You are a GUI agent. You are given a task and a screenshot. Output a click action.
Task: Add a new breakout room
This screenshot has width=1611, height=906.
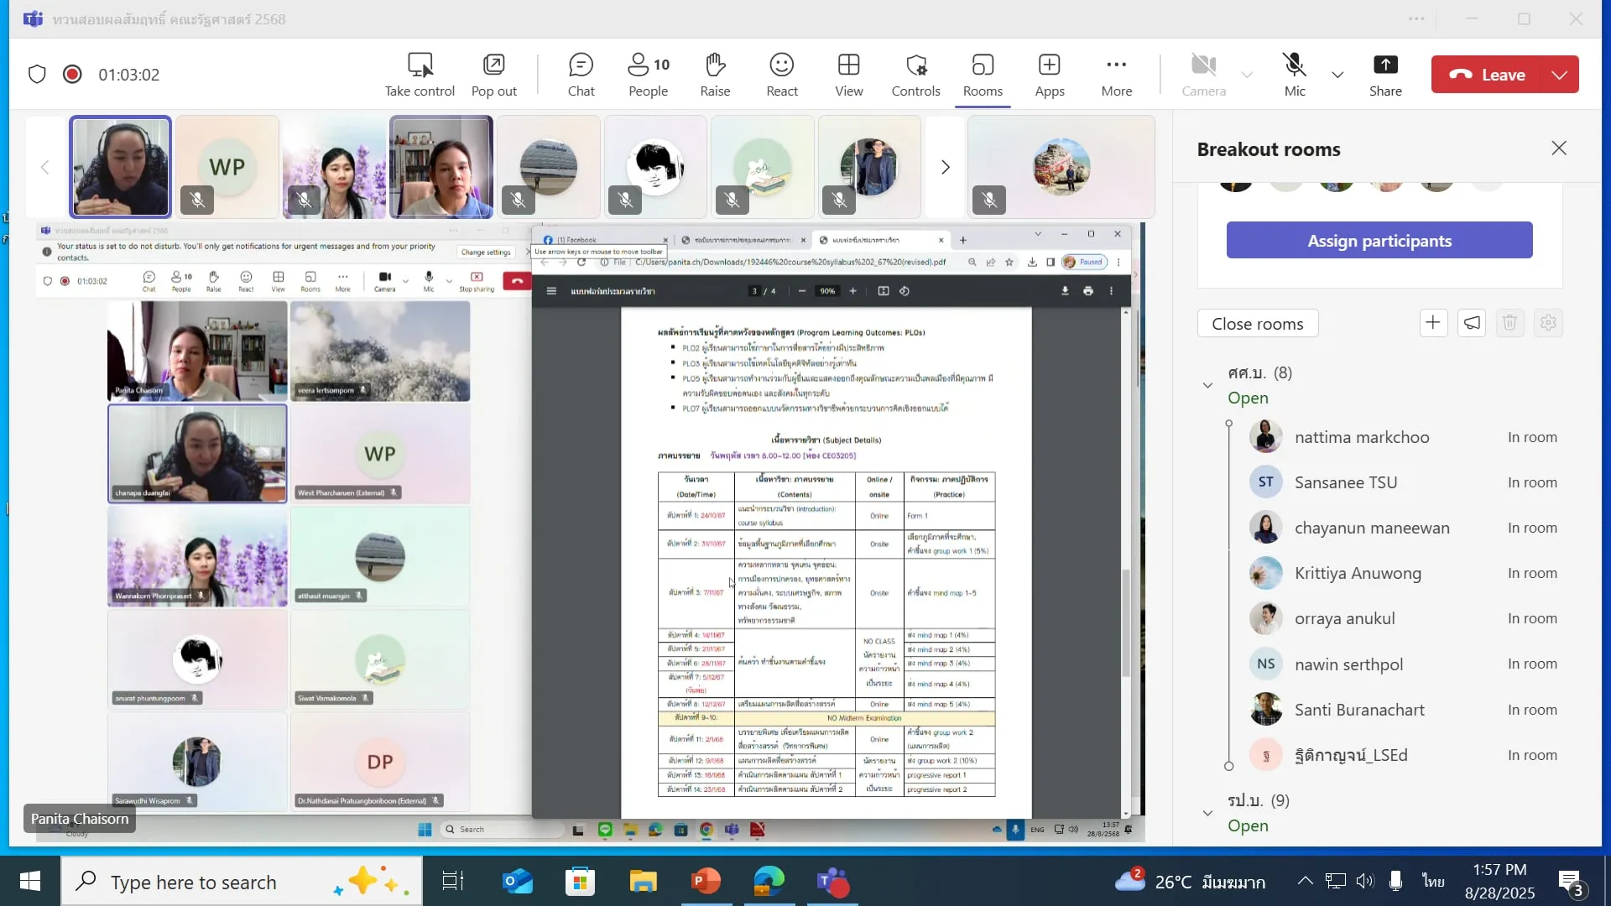pos(1433,323)
